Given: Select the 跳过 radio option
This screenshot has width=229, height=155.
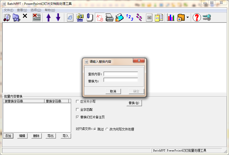Looking at the screenshot, I should pyautogui.click(x=95, y=129).
